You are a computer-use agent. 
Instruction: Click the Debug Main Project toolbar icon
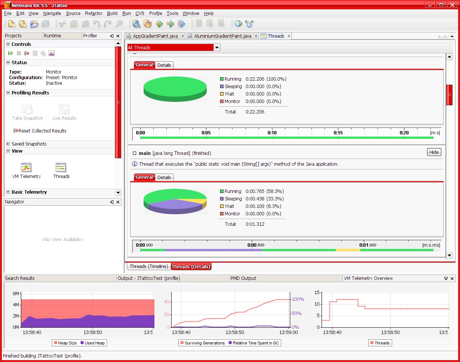(x=170, y=24)
